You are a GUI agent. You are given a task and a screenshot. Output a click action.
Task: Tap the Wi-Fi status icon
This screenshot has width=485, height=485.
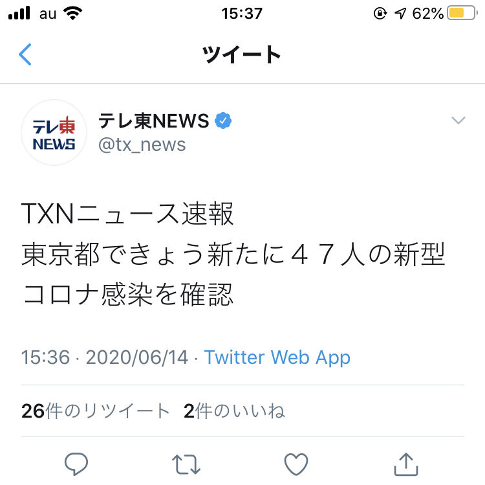[72, 13]
